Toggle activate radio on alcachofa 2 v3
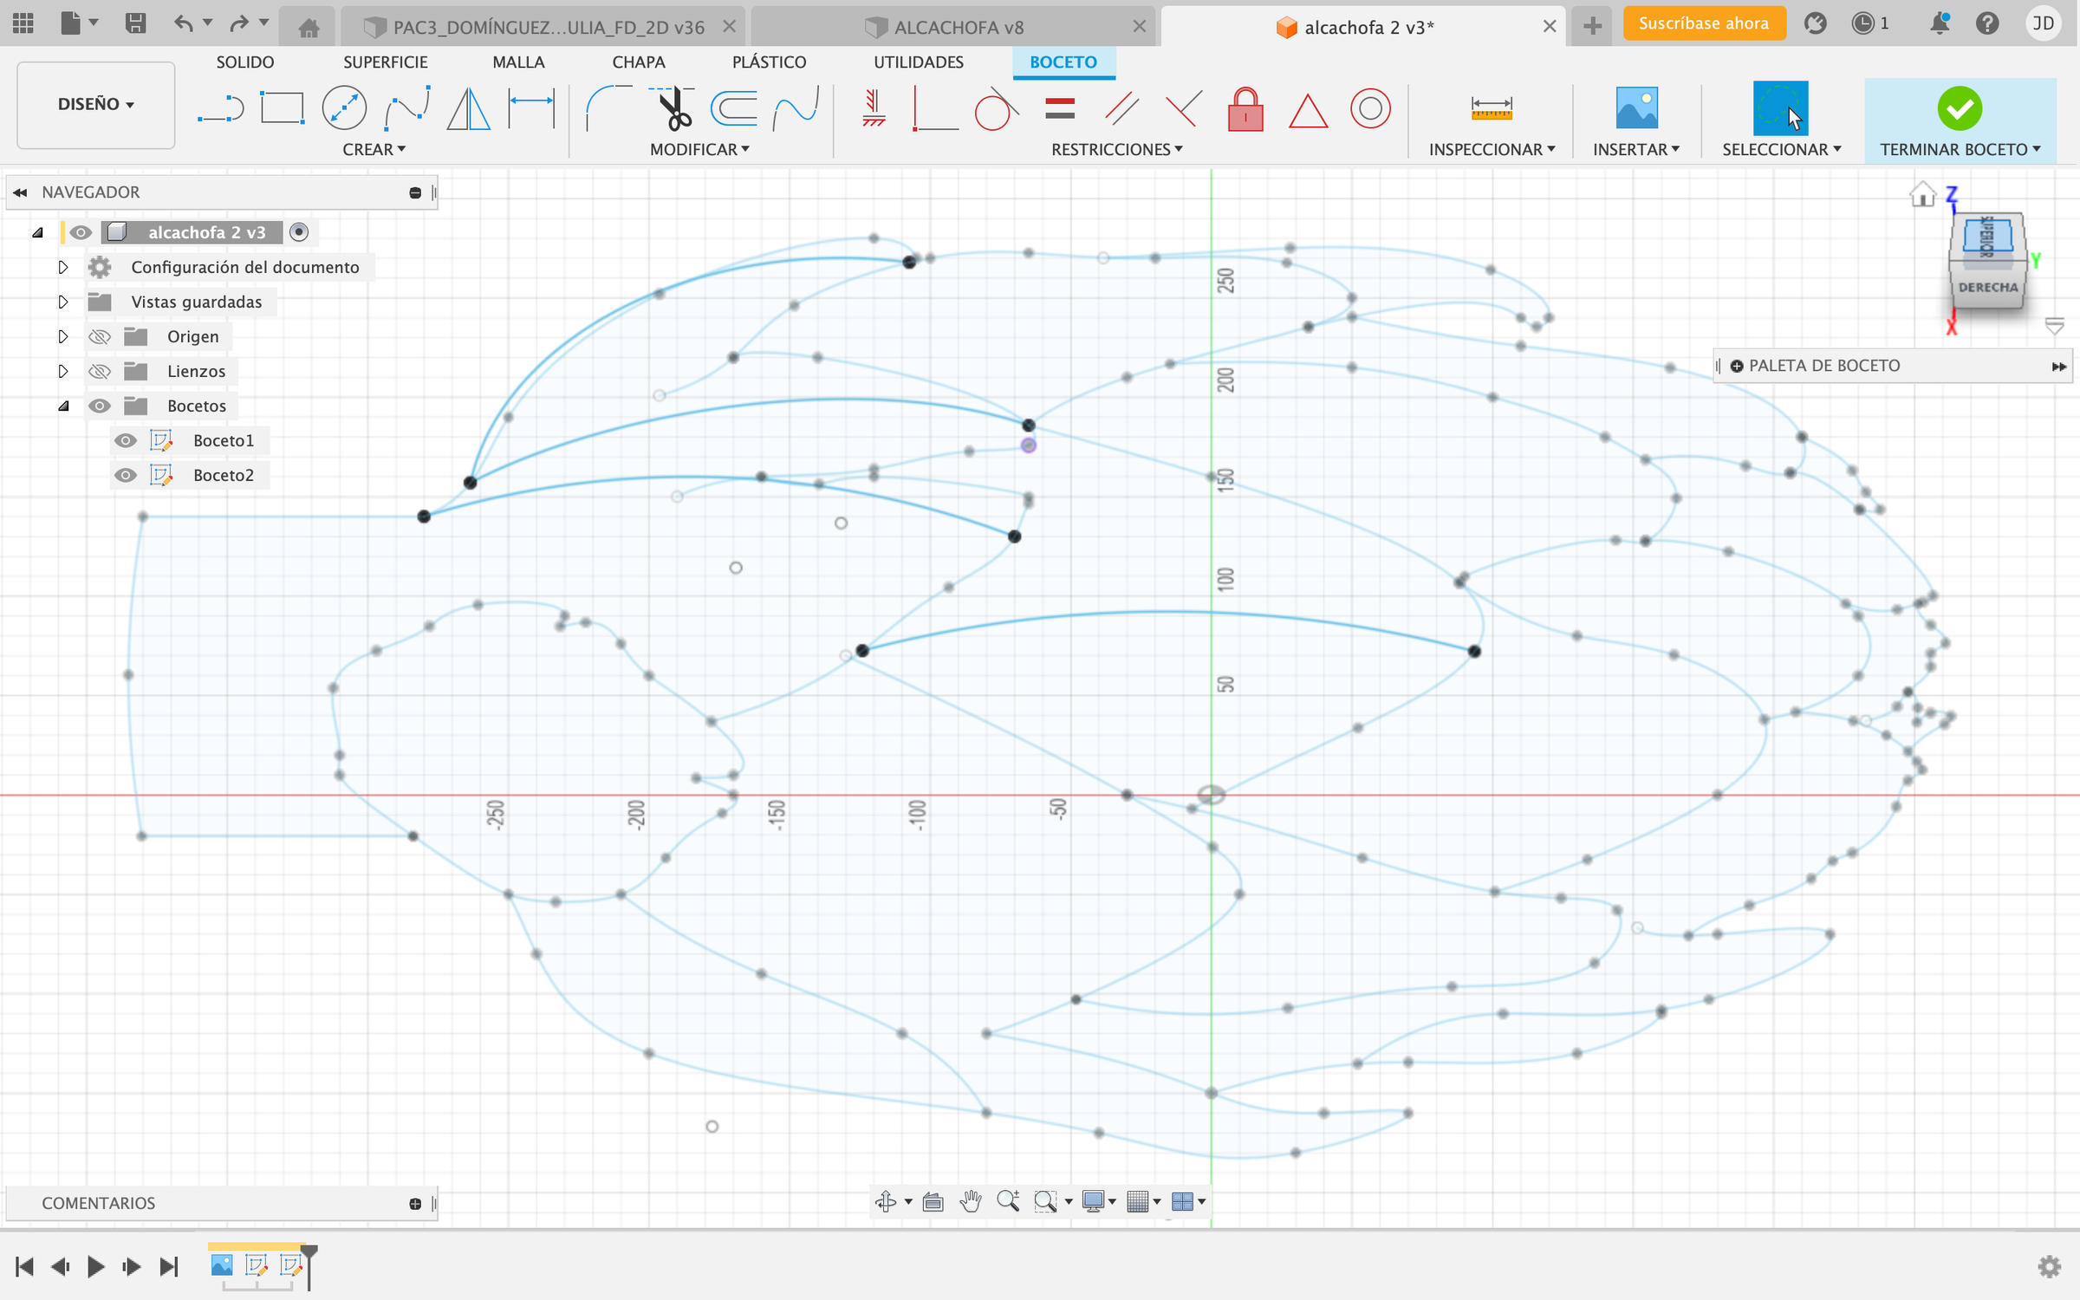2080x1300 pixels. pos(299,232)
